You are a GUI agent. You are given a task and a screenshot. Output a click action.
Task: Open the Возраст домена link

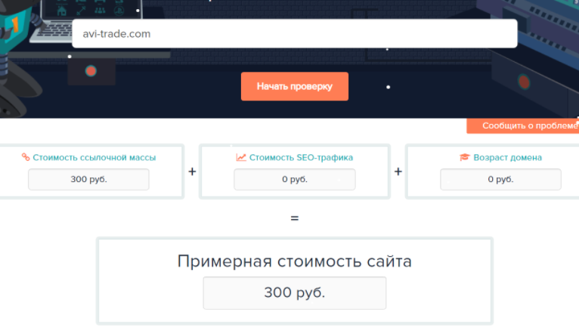coord(508,158)
